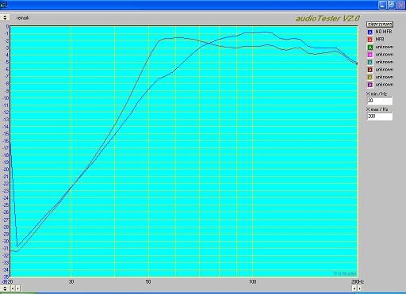
Task: Select the green unknown curve icon
Action: click(370, 48)
